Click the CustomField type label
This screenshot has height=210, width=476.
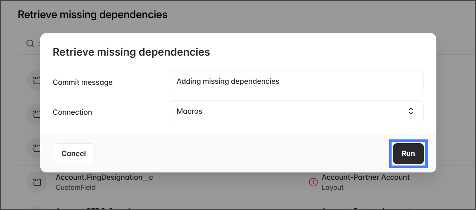click(x=76, y=187)
